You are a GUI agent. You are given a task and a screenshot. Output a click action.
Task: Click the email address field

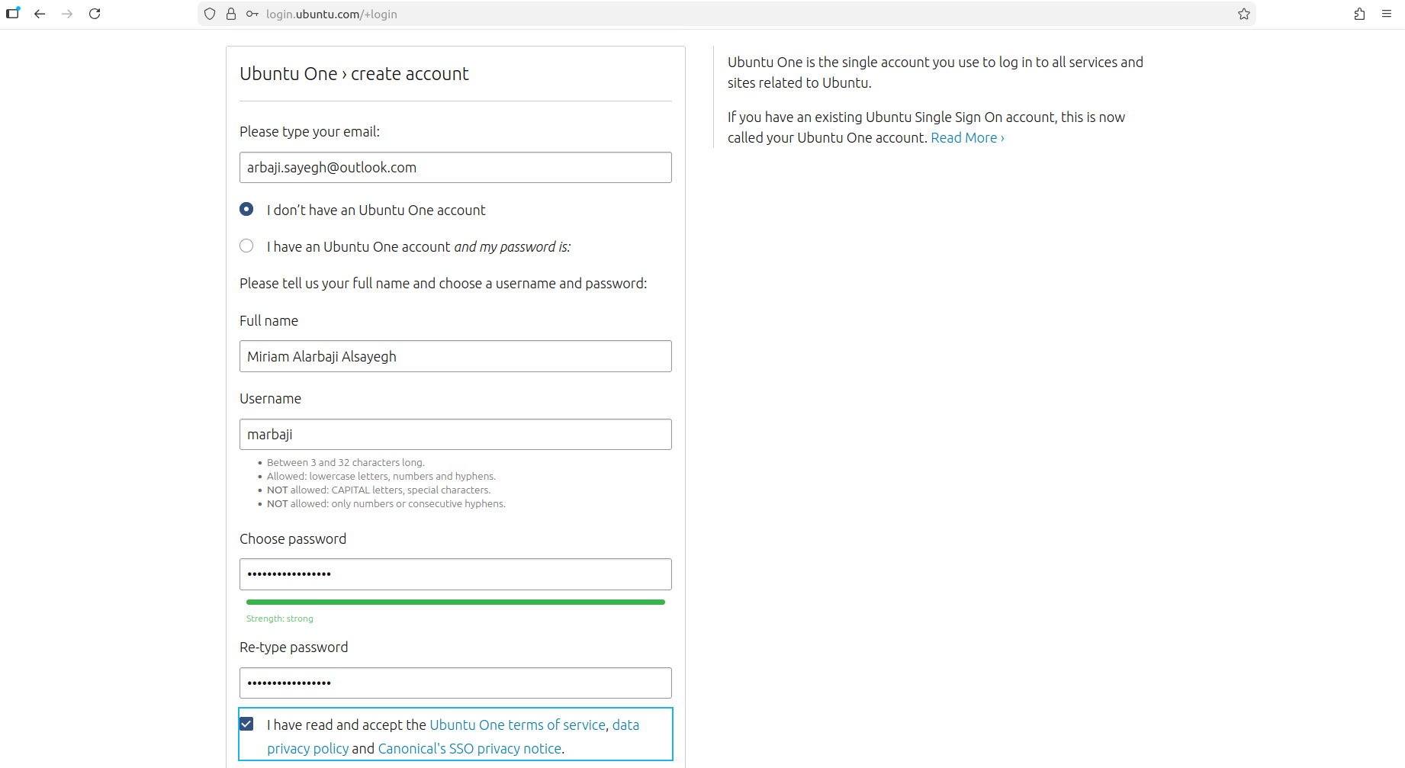pyautogui.click(x=455, y=168)
